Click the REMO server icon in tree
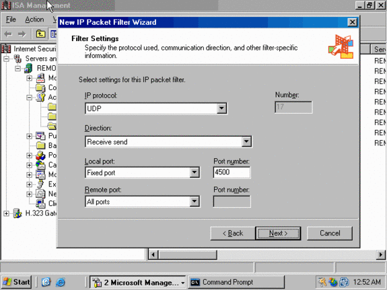 28,69
